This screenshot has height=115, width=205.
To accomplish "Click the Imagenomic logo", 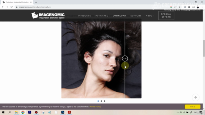I will (48, 16).
